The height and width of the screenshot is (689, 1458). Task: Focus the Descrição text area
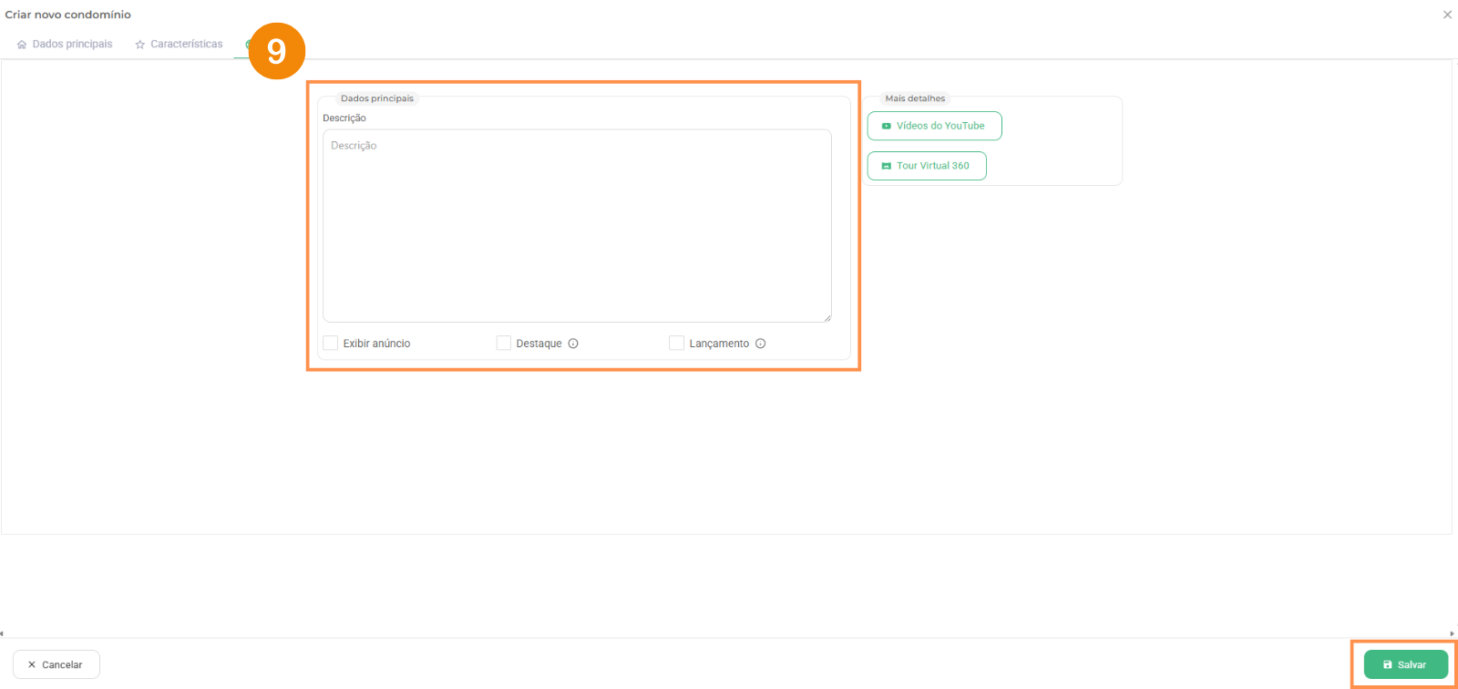(x=577, y=225)
